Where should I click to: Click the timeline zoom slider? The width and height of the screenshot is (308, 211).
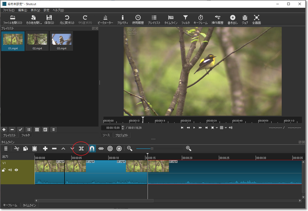point(152,149)
